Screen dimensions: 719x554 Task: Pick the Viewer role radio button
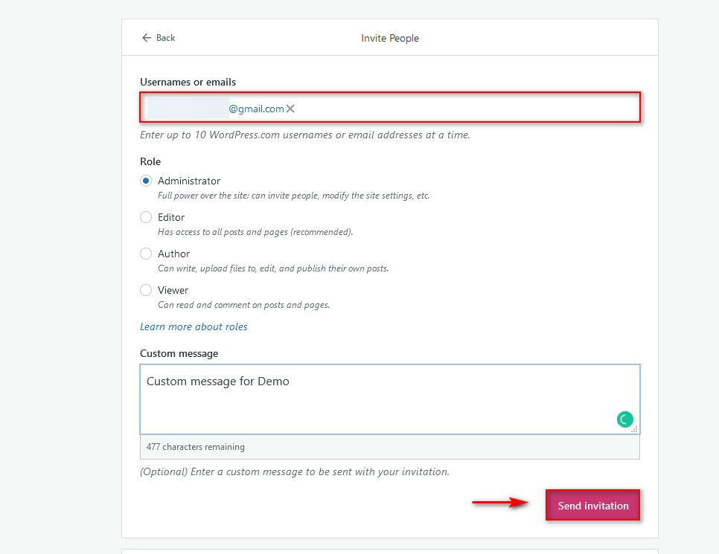146,290
